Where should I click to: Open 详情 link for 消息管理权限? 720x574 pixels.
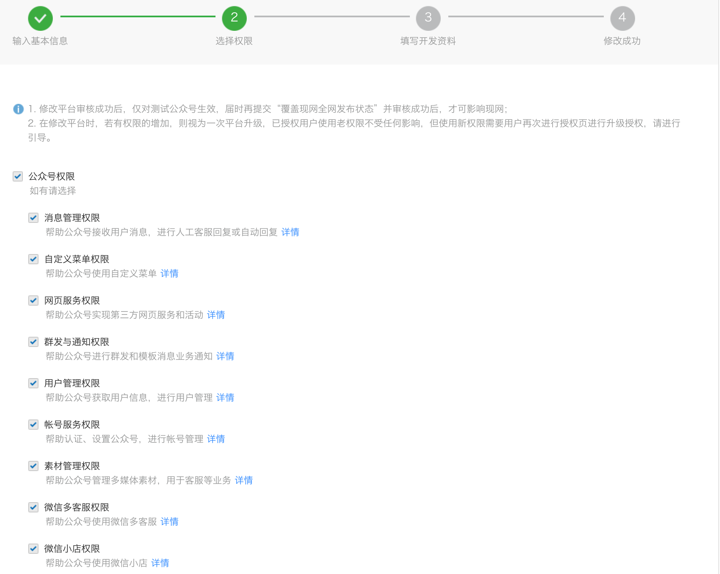tap(290, 232)
